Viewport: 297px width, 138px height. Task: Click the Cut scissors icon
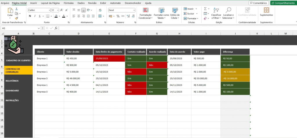coord(17,9)
